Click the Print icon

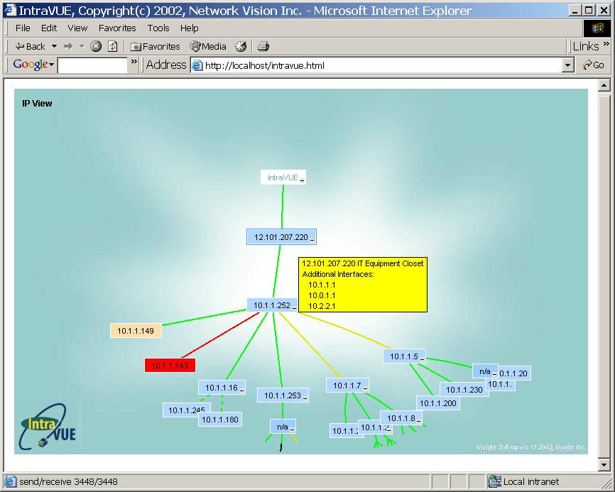point(263,47)
